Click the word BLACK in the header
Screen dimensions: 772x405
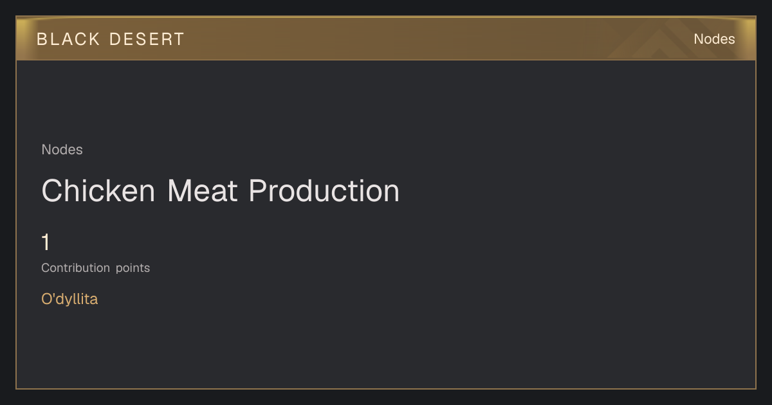pos(68,39)
